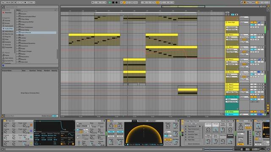This screenshot has width=271, height=152.
Task: Select the Samples category
Action: tap(8, 42)
